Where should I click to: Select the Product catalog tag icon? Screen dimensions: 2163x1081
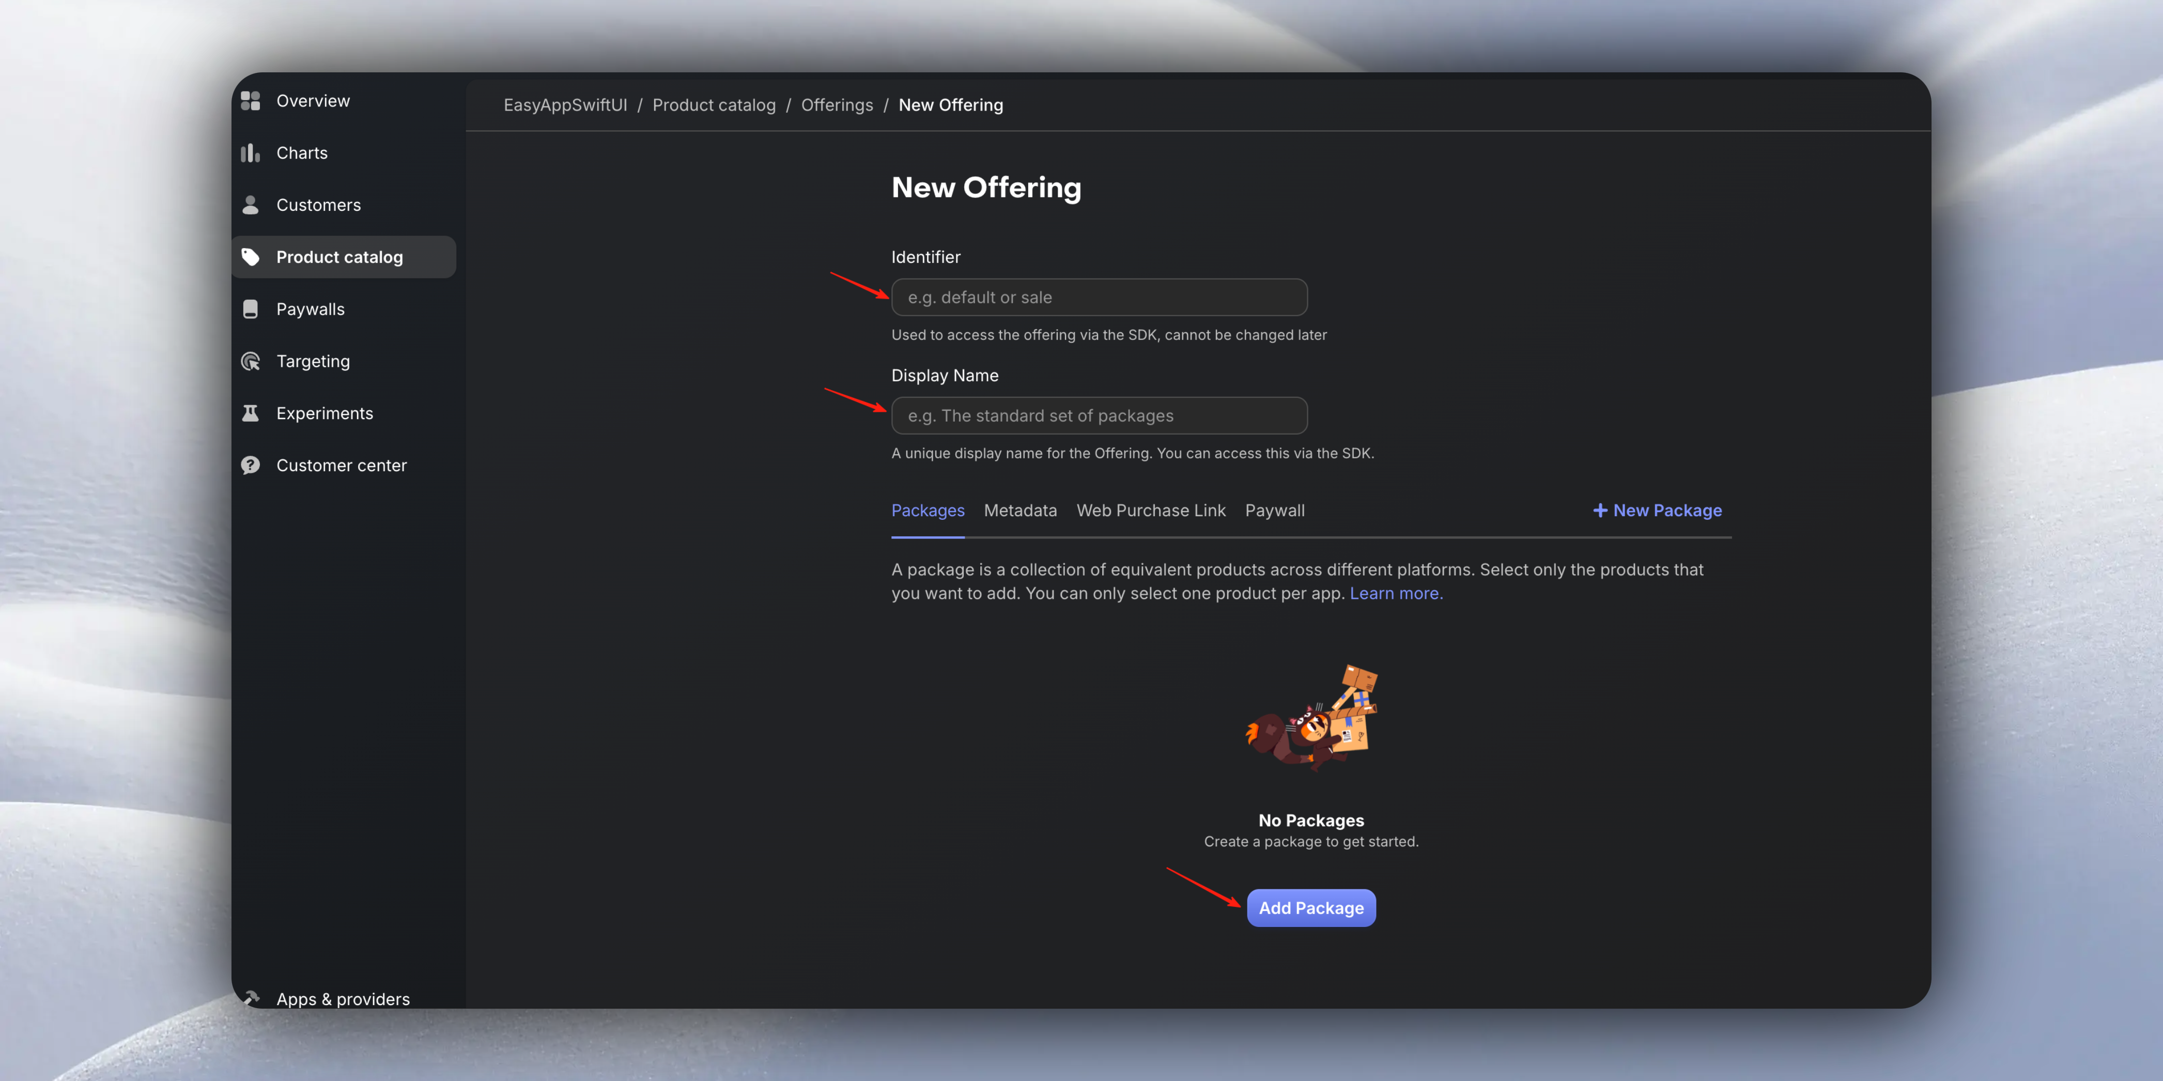pyautogui.click(x=252, y=256)
